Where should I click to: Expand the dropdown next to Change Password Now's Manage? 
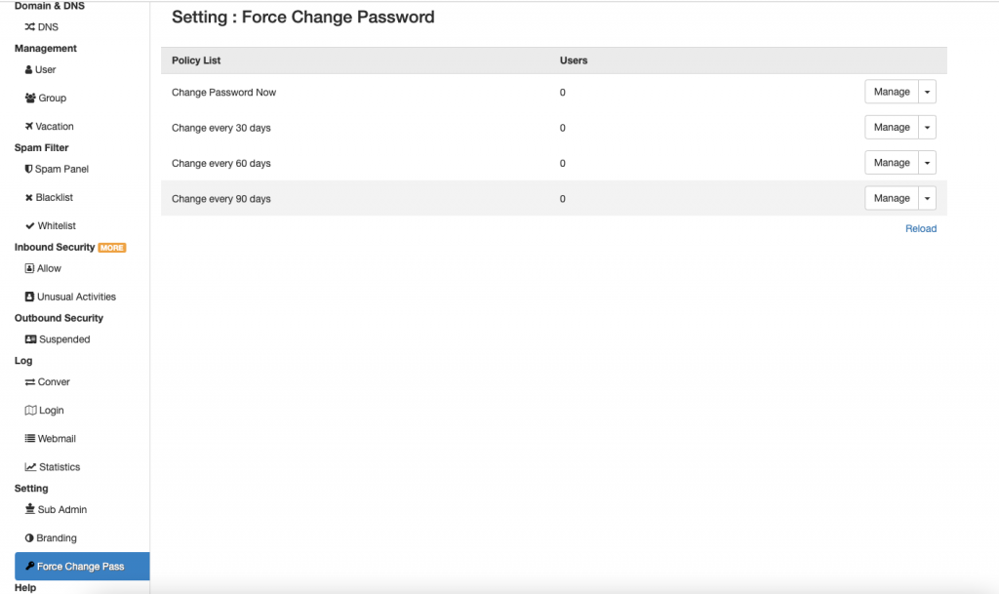(927, 91)
